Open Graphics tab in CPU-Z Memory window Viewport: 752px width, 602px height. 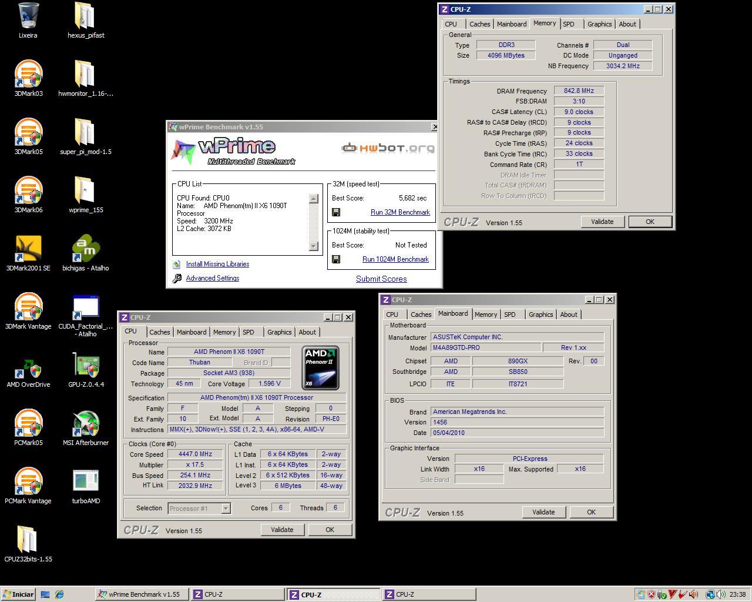(x=599, y=24)
